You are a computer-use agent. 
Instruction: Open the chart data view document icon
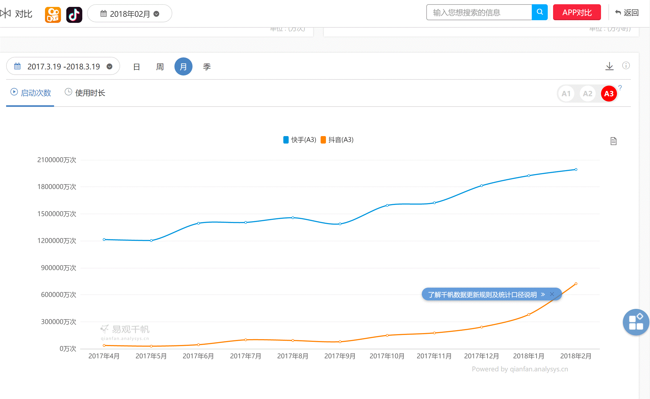tap(613, 141)
